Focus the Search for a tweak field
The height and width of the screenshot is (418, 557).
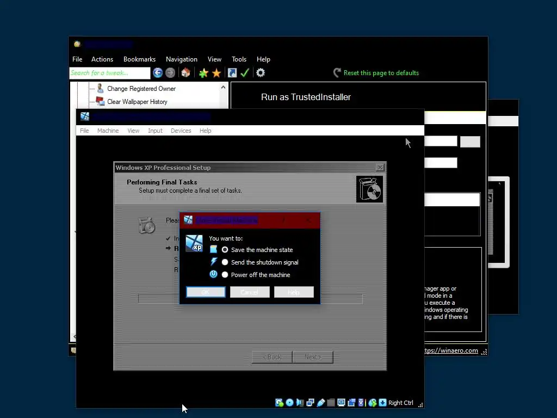point(110,73)
